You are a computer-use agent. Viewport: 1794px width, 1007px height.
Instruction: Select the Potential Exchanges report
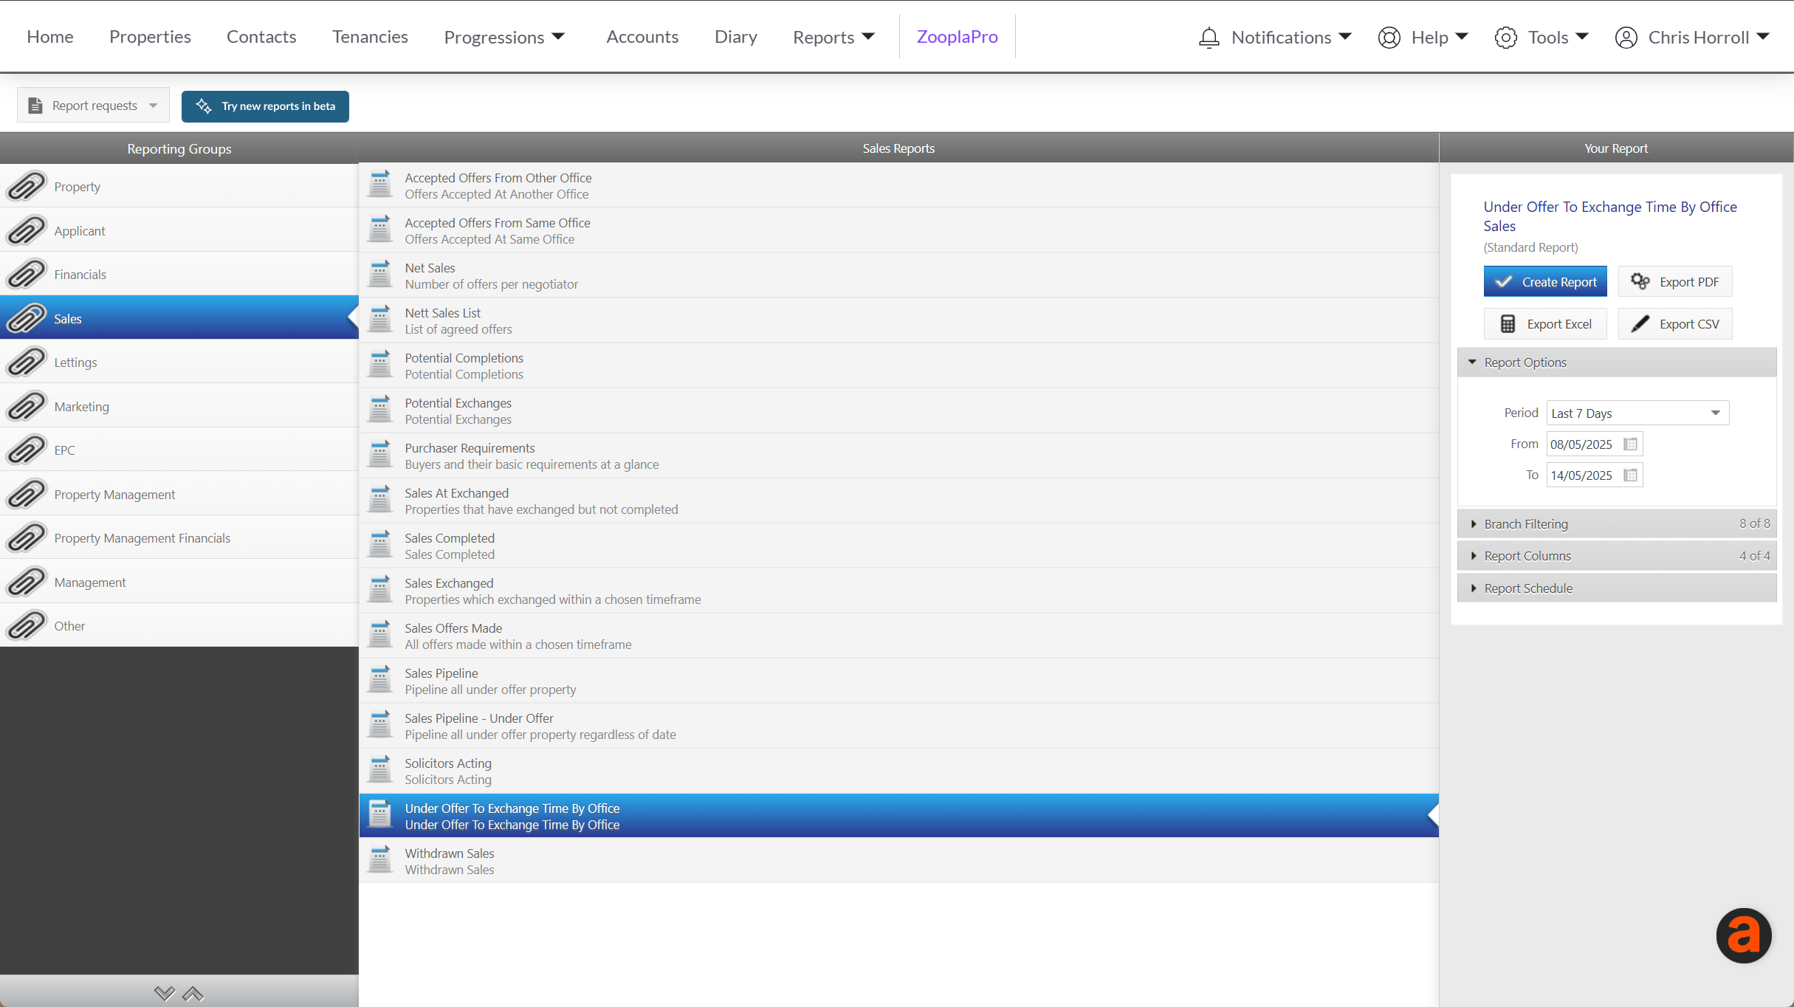coord(898,410)
